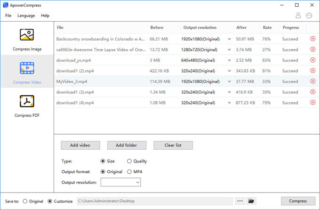Click the 66.21 MB before size
Image resolution: width=320 pixels, height=210 pixels.
click(x=159, y=39)
